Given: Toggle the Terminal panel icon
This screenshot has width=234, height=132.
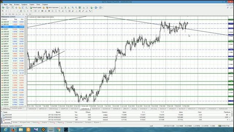Looking at the screenshot, I should [x=23, y=7].
